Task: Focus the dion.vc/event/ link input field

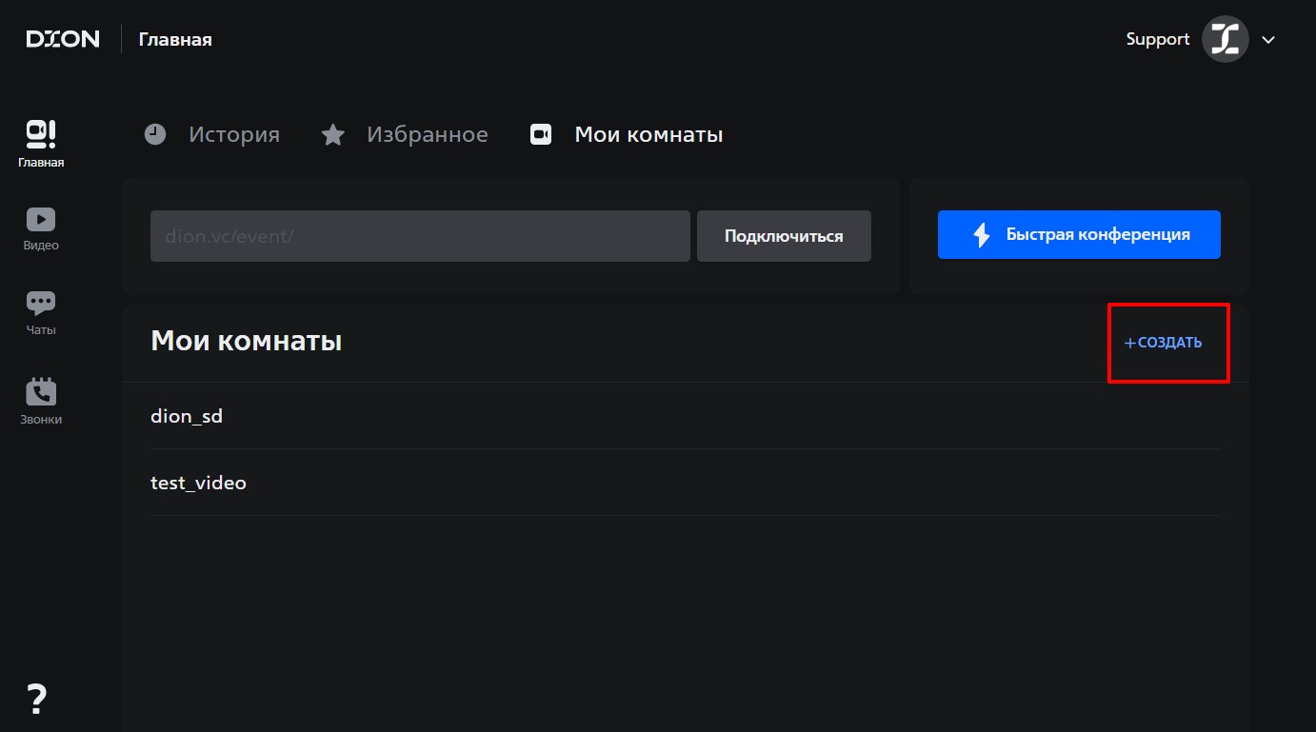Action: (x=420, y=236)
